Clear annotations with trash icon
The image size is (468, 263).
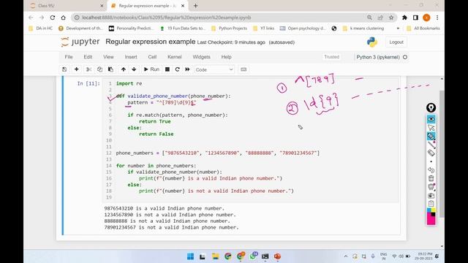pos(431,178)
